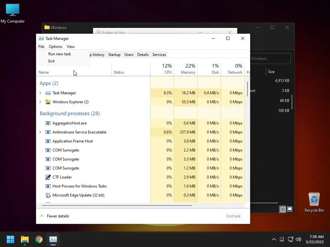The height and width of the screenshot is (247, 330).
Task: Open the View menu
Action: 71,47
